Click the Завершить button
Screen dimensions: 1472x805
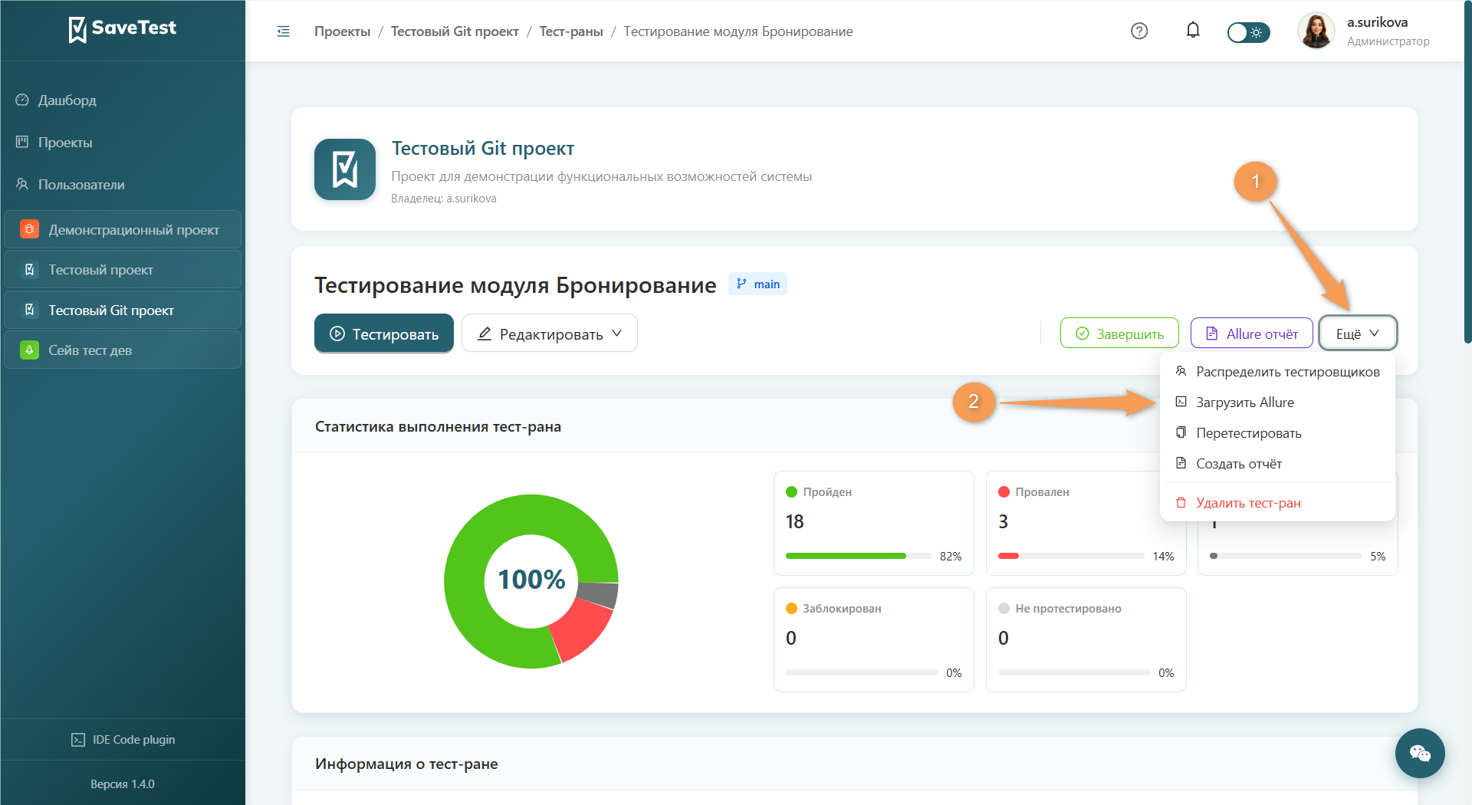1119,333
